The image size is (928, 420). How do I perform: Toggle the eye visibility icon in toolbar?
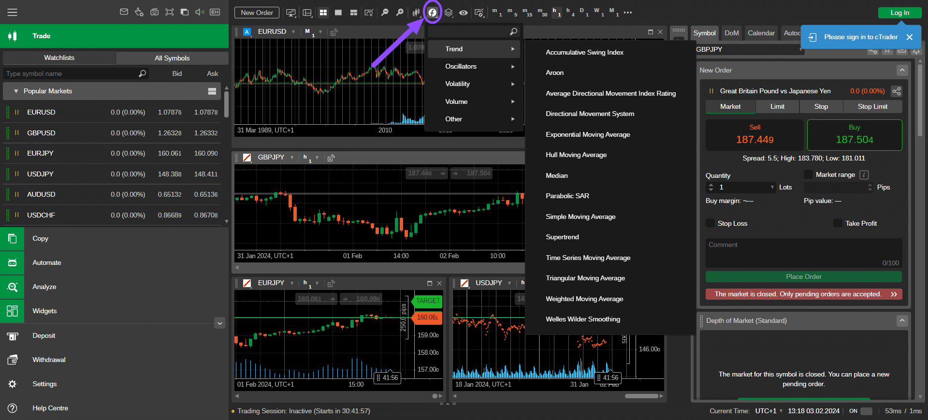pyautogui.click(x=463, y=13)
